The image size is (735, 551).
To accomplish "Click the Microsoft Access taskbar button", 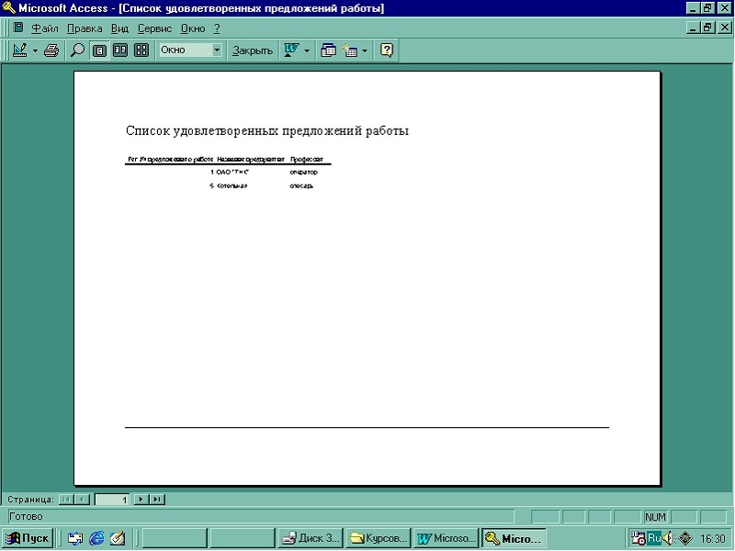I will [x=514, y=538].
